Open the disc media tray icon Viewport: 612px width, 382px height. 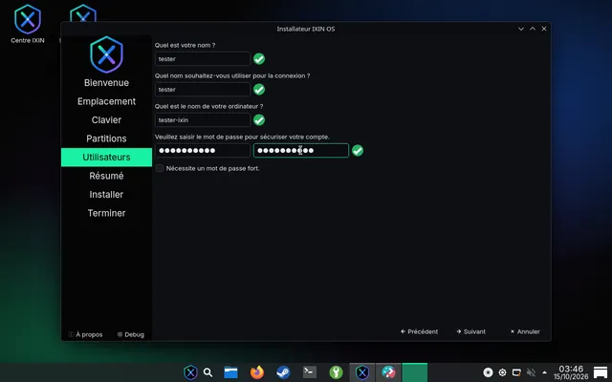488,372
